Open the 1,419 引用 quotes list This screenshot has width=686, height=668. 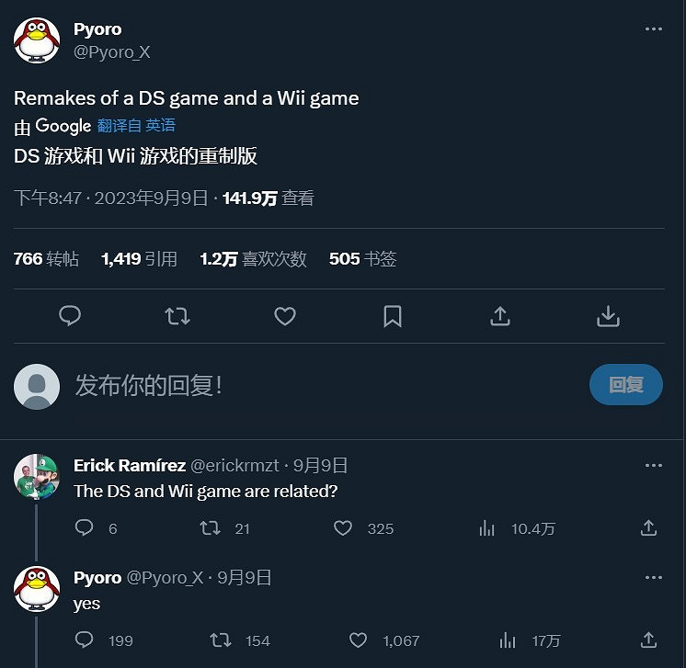click(x=139, y=259)
